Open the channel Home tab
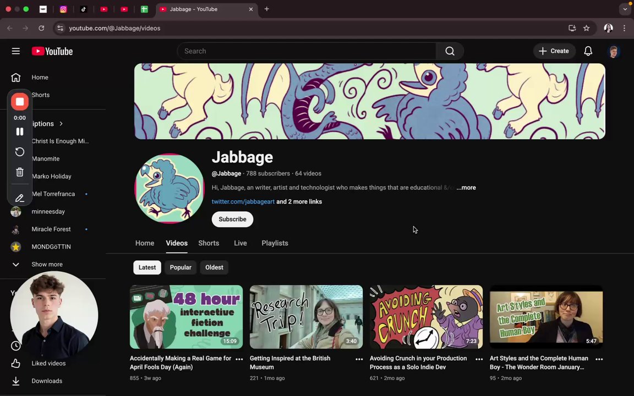Screen dimensions: 634x396 click(145, 243)
